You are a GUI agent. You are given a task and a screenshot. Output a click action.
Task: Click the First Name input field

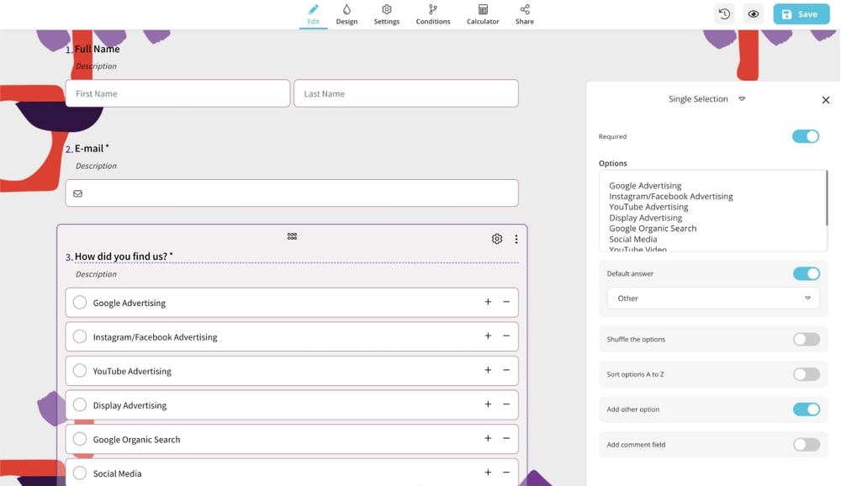(177, 93)
